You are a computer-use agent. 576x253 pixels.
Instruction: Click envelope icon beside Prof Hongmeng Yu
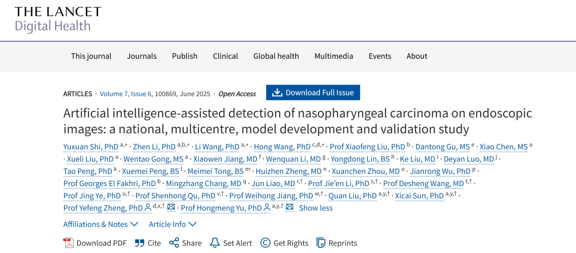290,207
